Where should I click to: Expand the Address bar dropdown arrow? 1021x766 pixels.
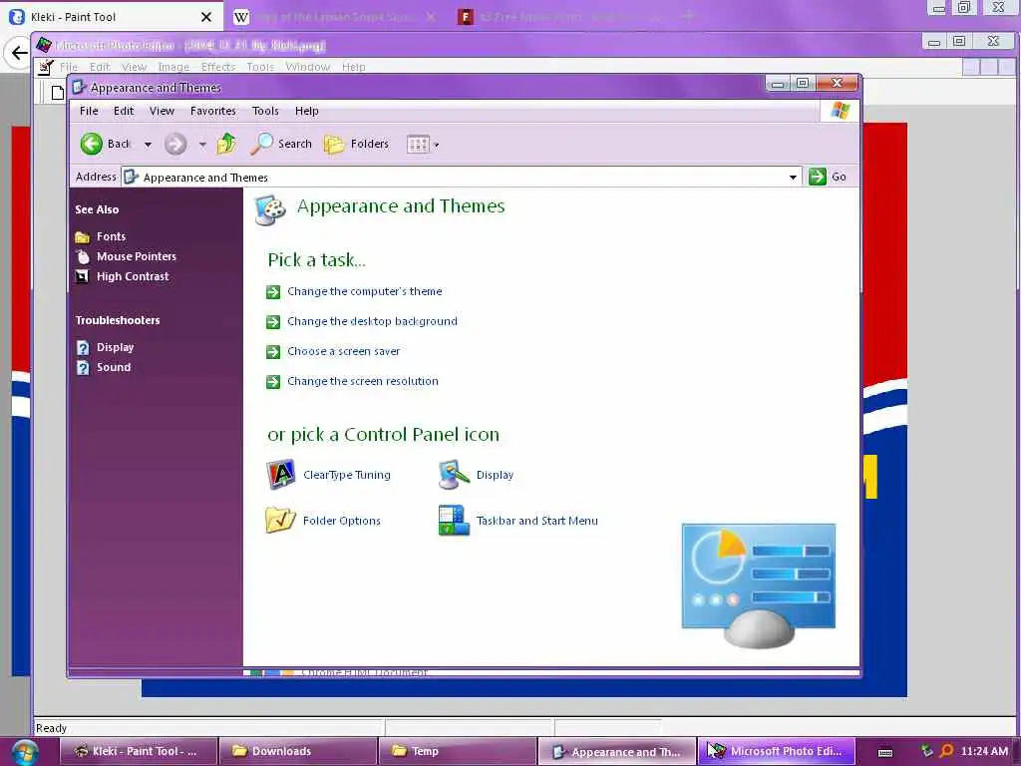tap(793, 178)
